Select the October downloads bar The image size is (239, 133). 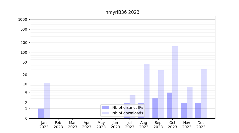point(175,82)
